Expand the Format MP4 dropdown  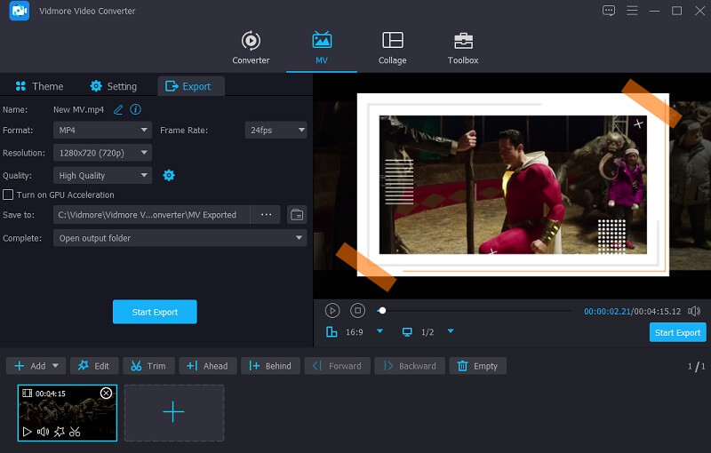(102, 130)
